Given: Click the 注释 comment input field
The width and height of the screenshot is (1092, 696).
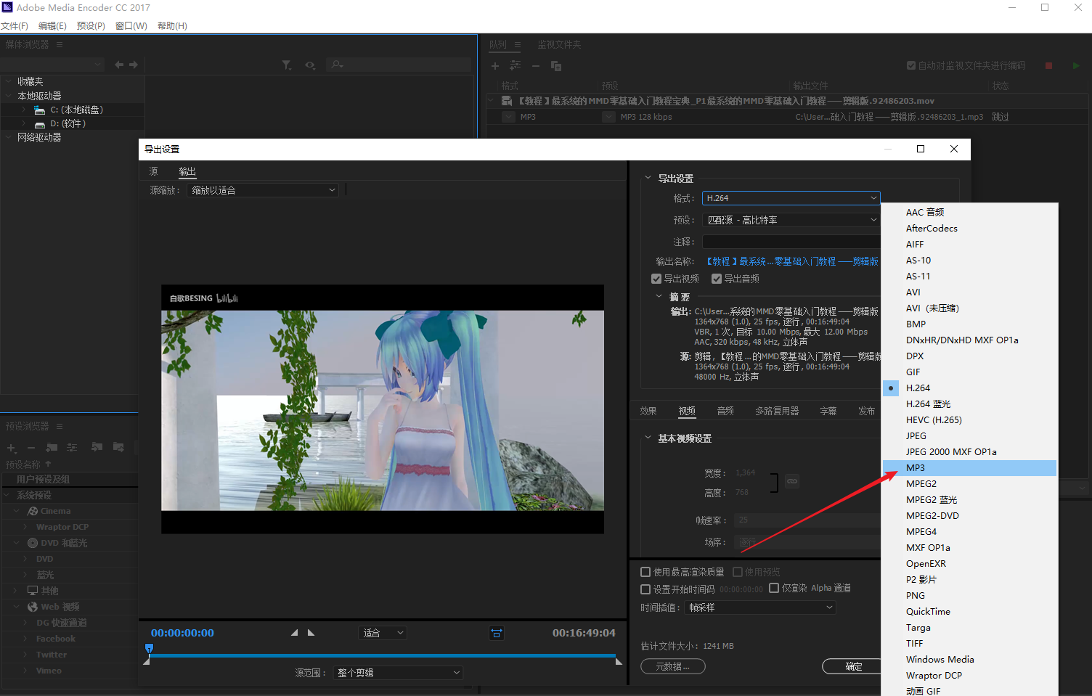Looking at the screenshot, I should point(791,242).
